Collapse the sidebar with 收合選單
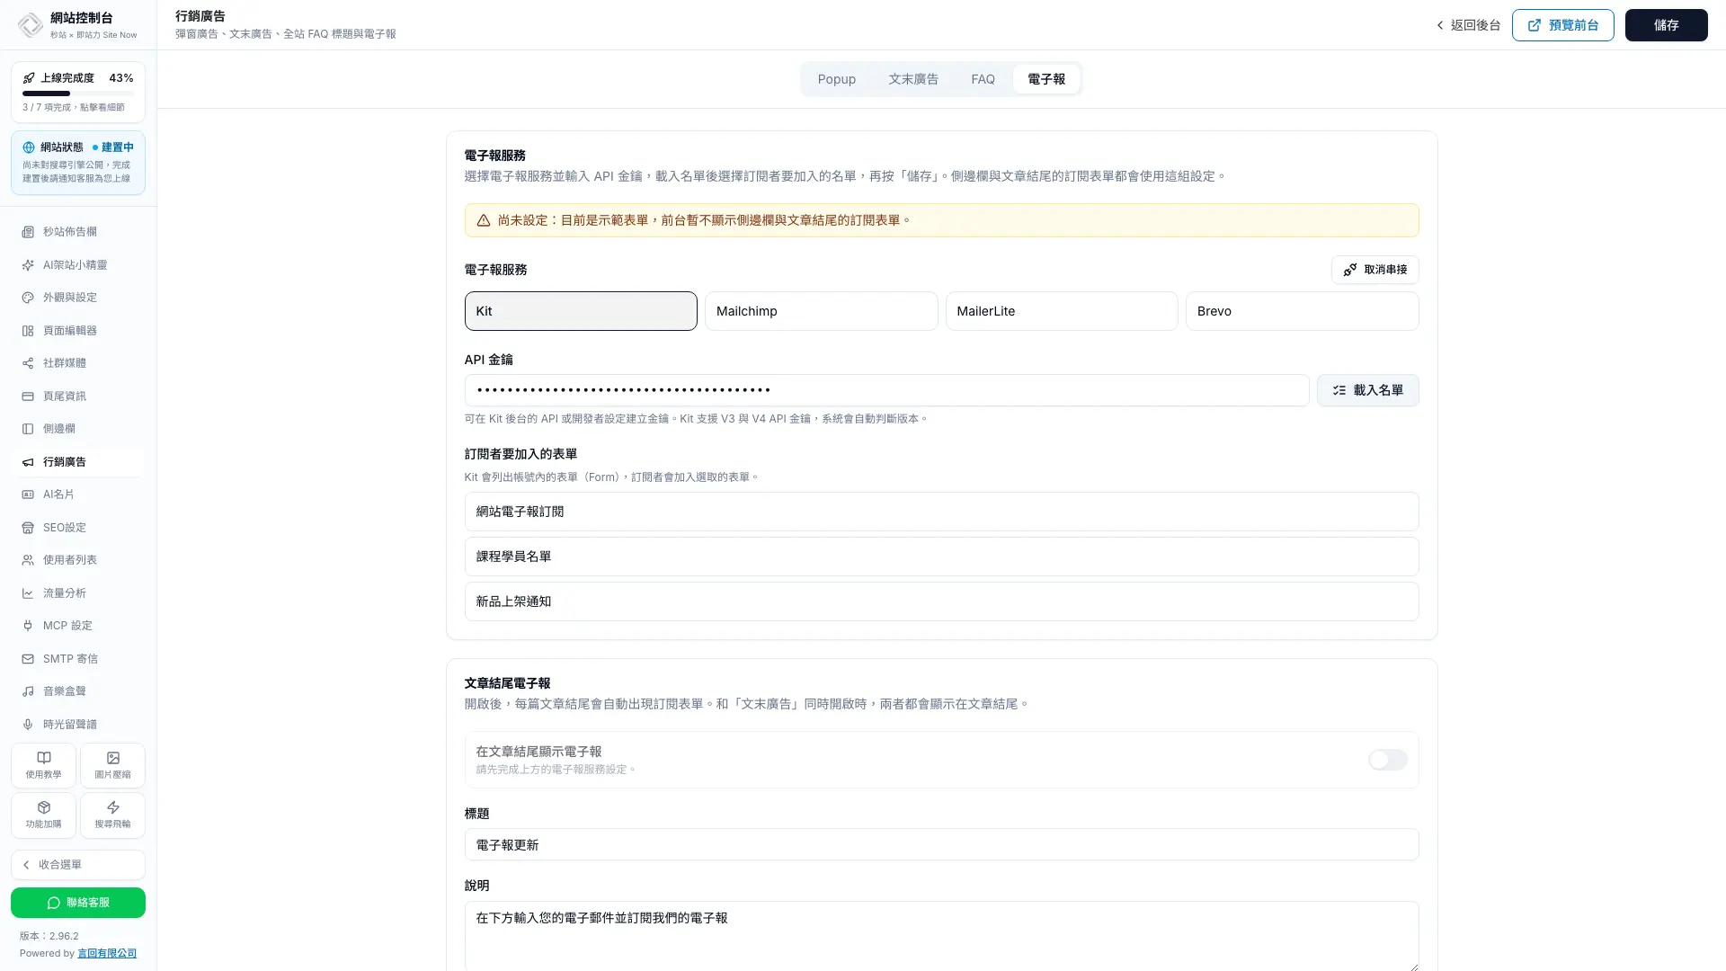The image size is (1726, 971). tap(78, 865)
